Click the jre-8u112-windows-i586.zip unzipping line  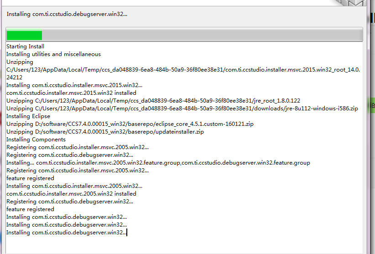point(182,109)
